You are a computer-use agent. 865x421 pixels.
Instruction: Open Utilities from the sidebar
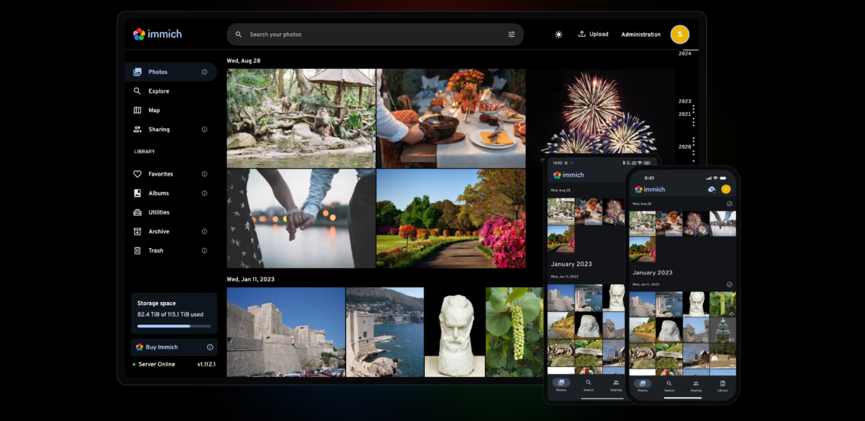159,212
